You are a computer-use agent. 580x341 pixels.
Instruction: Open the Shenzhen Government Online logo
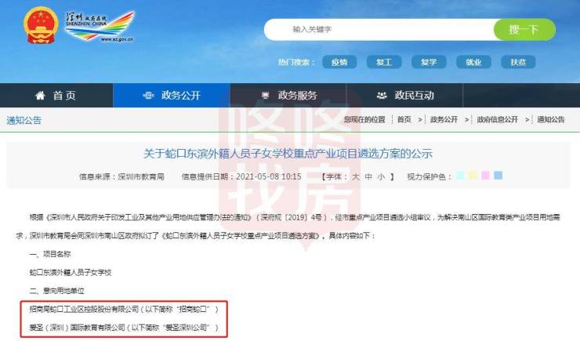click(100, 26)
